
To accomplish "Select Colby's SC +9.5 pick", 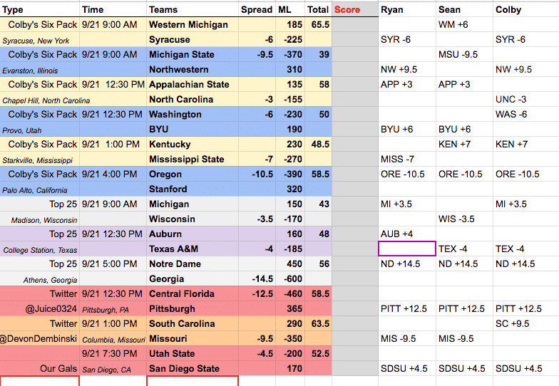I will coord(526,323).
